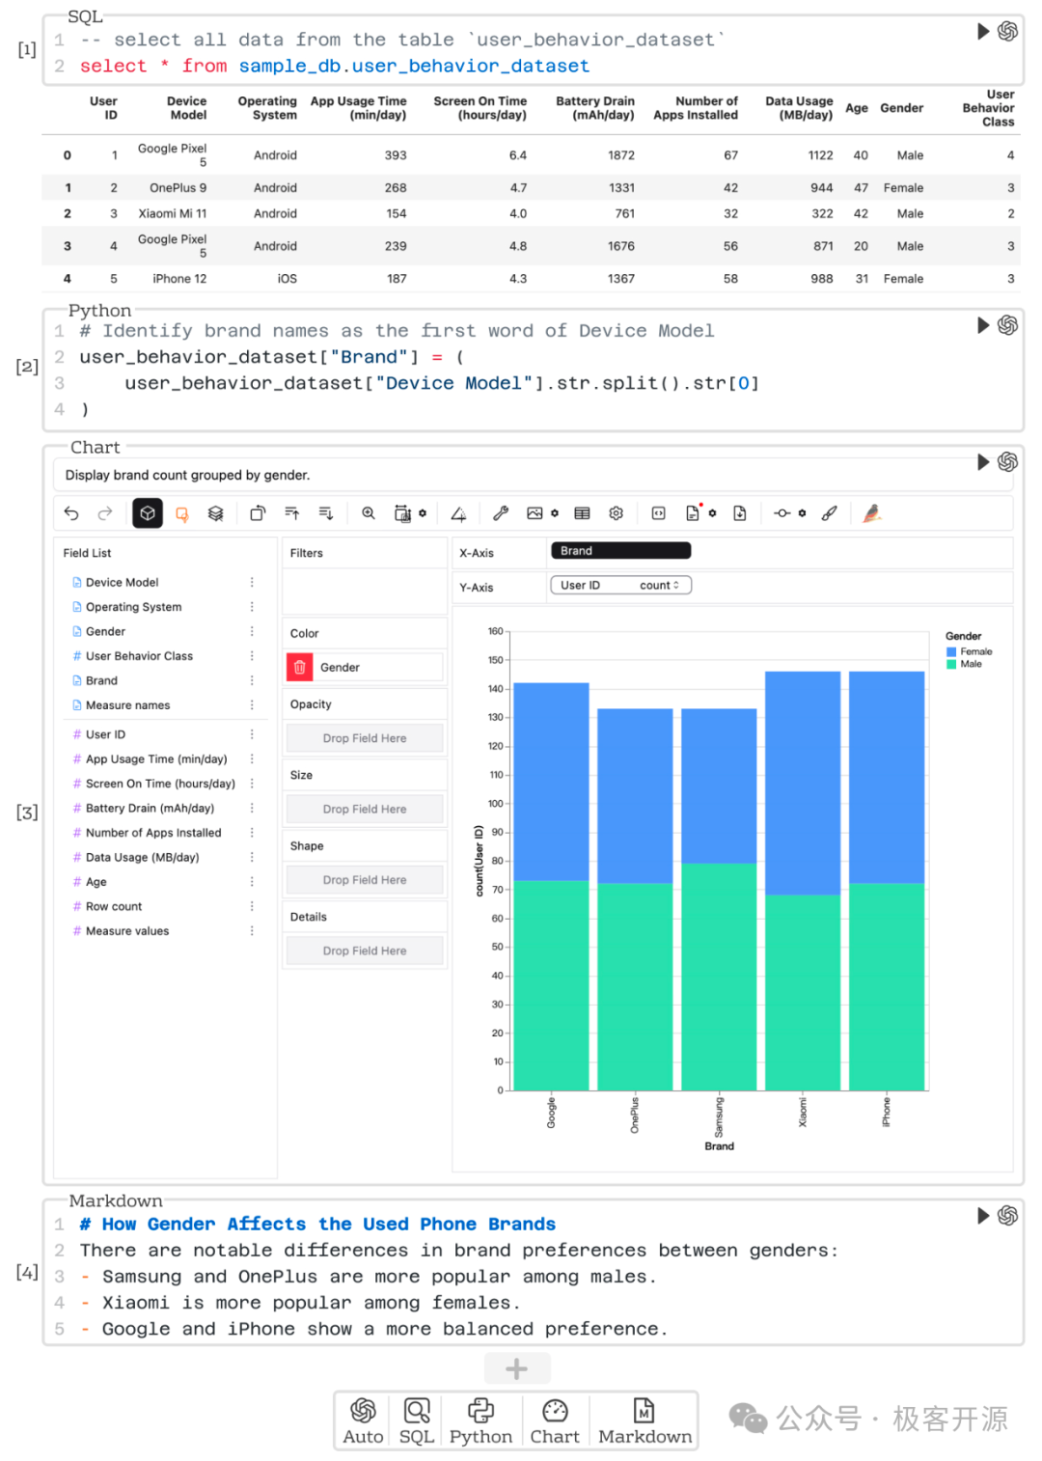Click the AI assistant icon on Markdown cell
This screenshot has width=1042, height=1461.
pos(1008,1216)
